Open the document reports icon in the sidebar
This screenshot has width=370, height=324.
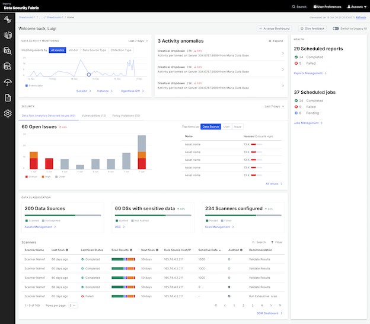coord(8,98)
